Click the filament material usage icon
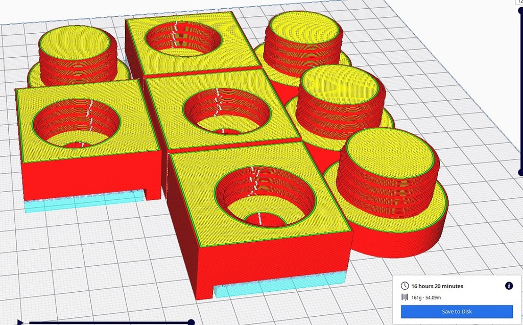 click(405, 297)
